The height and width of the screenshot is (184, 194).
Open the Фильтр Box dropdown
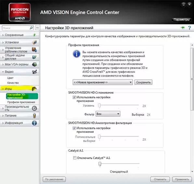click(x=108, y=114)
